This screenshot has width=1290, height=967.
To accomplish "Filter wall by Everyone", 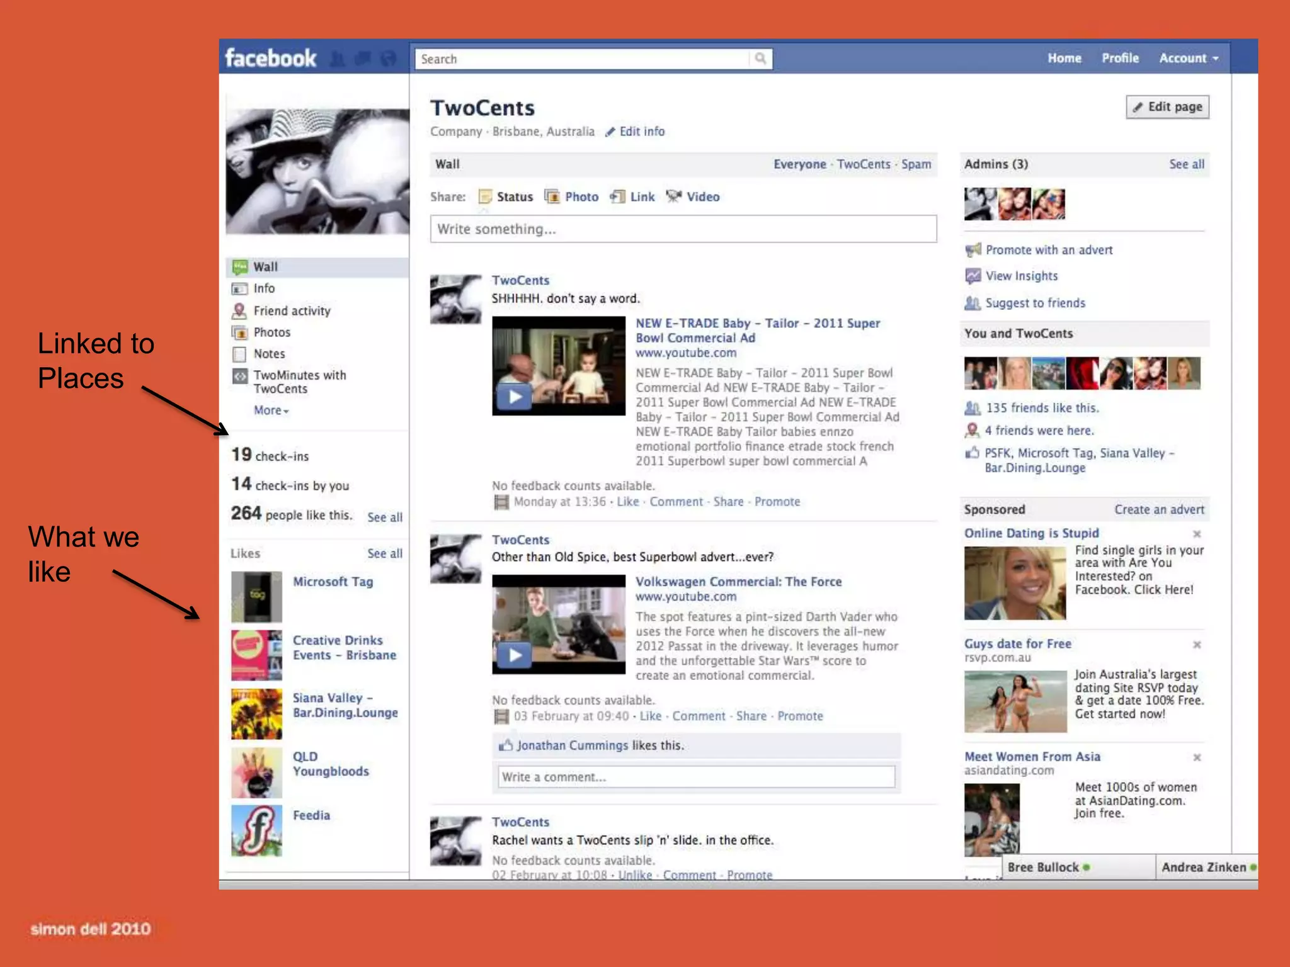I will pyautogui.click(x=799, y=164).
